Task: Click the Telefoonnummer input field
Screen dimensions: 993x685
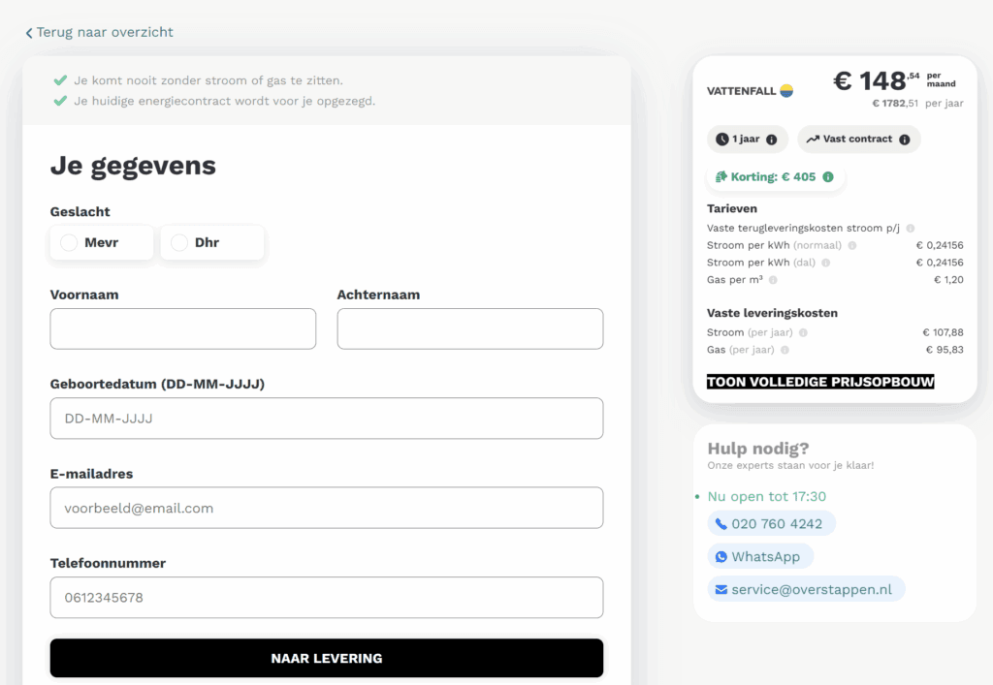Action: pyautogui.click(x=327, y=598)
